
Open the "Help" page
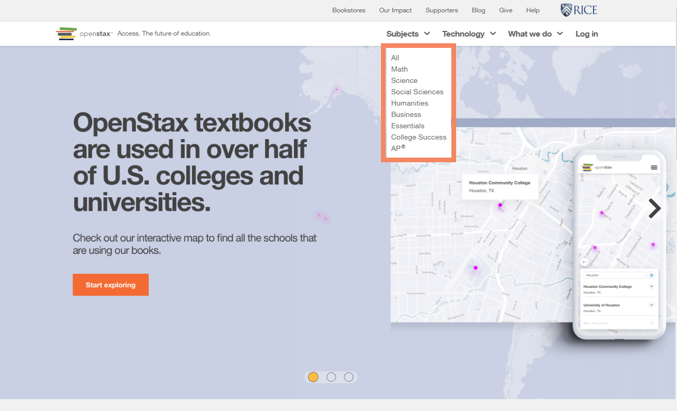[x=532, y=10]
